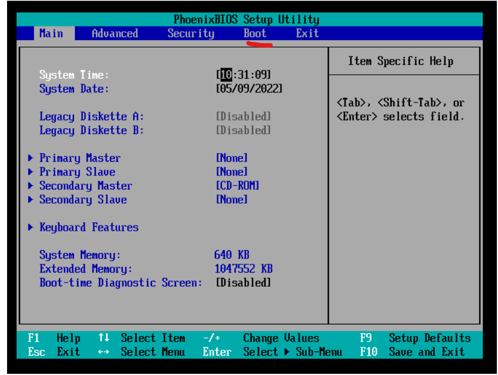The image size is (498, 375).
Task: Open the Secondary Slave sub-menu label
Action: 83,200
